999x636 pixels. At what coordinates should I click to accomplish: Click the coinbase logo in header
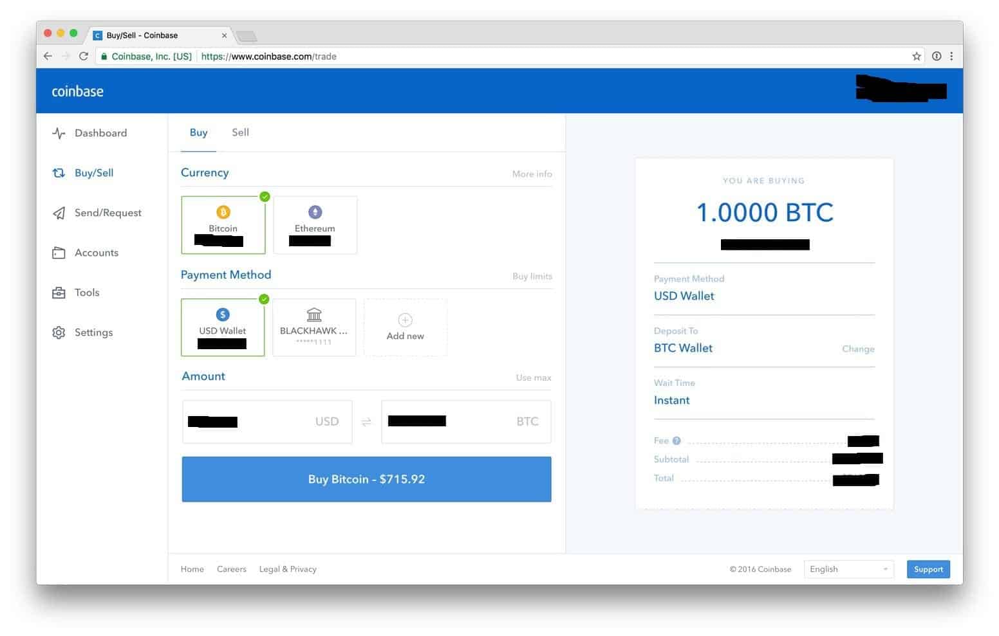(77, 91)
